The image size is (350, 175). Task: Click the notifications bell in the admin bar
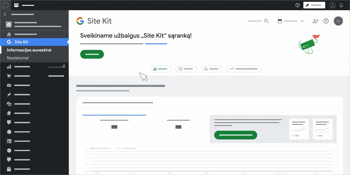[341, 5]
